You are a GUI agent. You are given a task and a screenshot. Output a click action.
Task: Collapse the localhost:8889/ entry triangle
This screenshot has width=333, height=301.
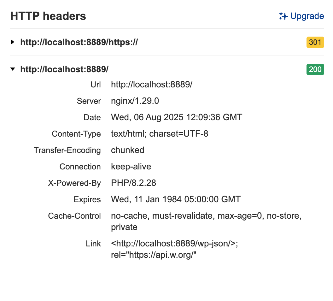click(13, 69)
